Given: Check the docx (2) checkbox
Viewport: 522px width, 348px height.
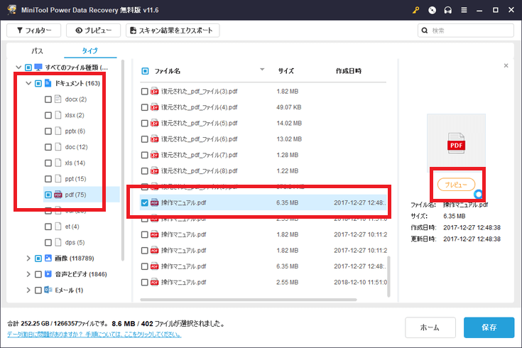Looking at the screenshot, I should [x=48, y=99].
